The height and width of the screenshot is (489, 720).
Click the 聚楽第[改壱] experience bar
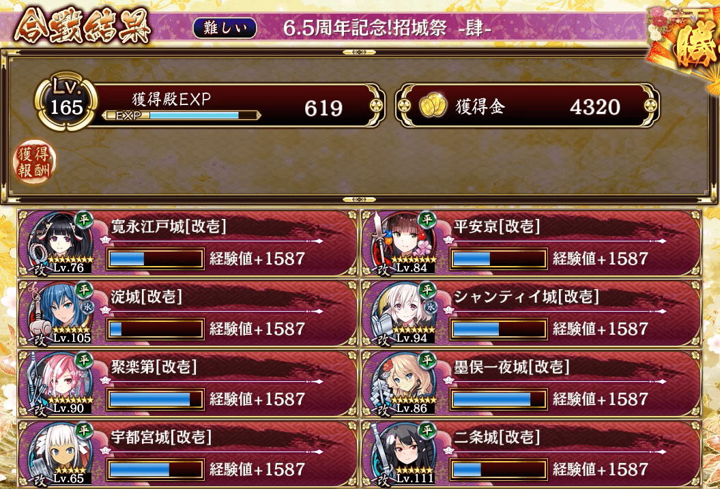[155, 399]
